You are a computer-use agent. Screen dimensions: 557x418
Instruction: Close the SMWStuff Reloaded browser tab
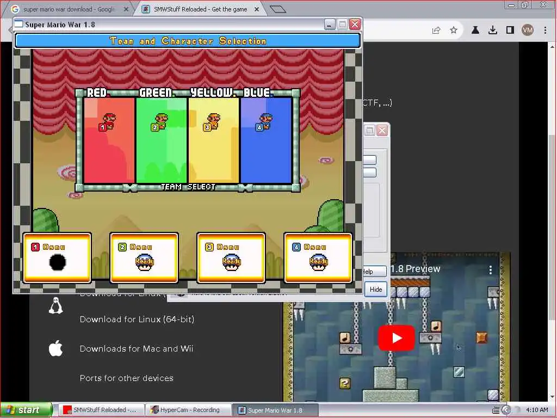(x=257, y=9)
